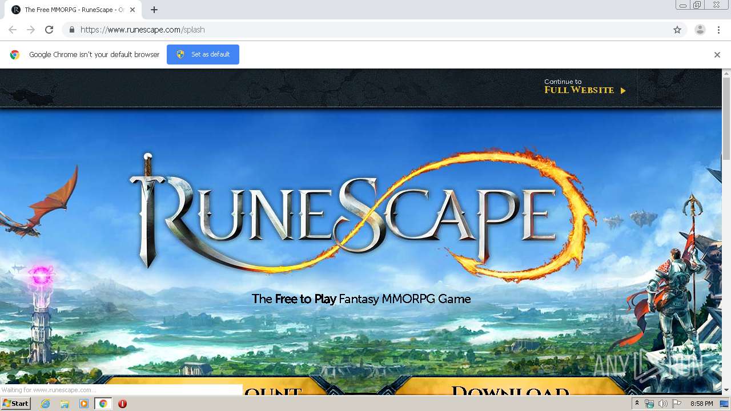Click the browser back arrow
Viewport: 731px width, 411px height.
click(x=13, y=30)
